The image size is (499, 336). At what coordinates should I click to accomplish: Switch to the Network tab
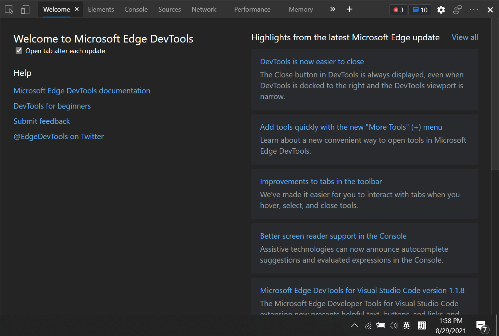tap(204, 9)
